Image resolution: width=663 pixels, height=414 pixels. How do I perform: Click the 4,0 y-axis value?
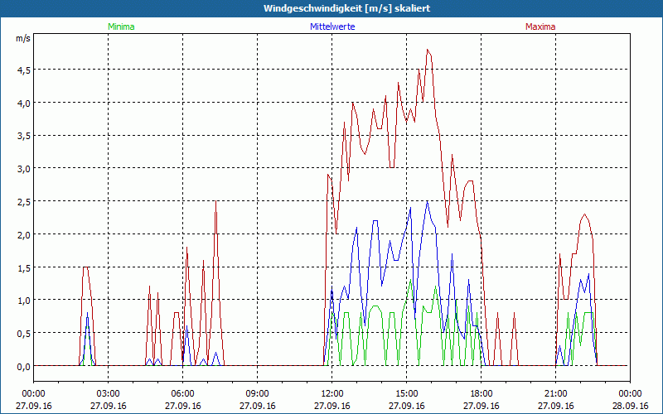pos(24,103)
